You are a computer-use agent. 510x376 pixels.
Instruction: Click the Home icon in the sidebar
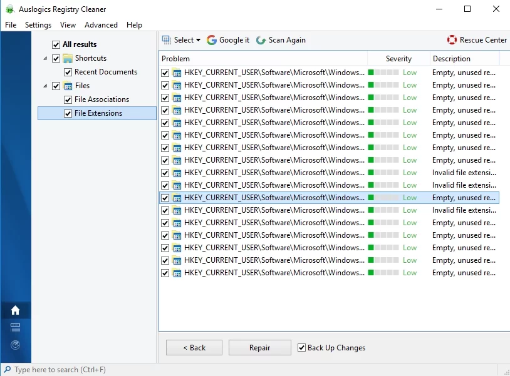click(15, 310)
